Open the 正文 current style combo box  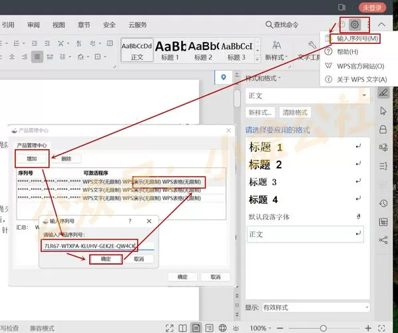pos(307,96)
